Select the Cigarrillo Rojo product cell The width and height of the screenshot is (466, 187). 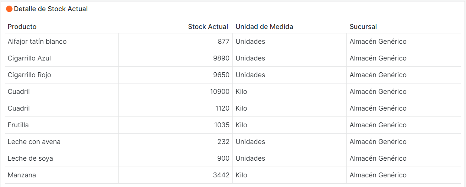(x=29, y=75)
